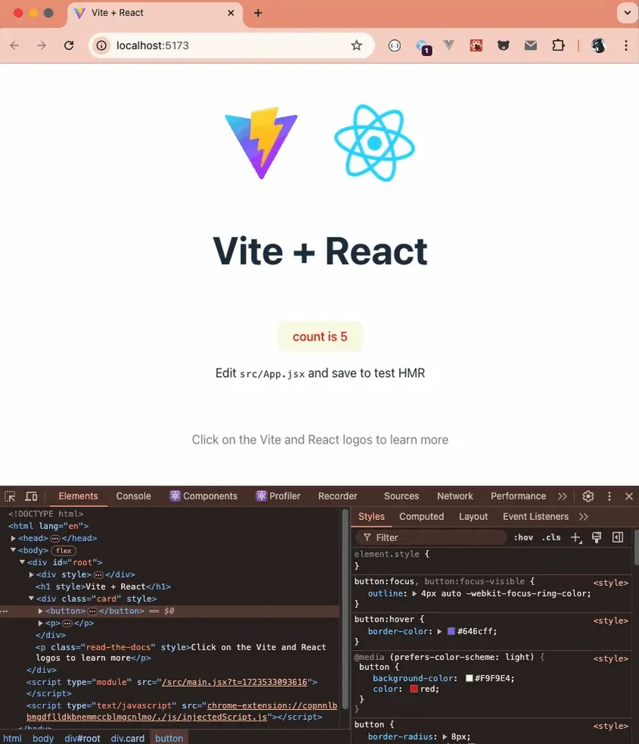The image size is (639, 744).
Task: Focus the Styles Filter input field
Action: [431, 537]
